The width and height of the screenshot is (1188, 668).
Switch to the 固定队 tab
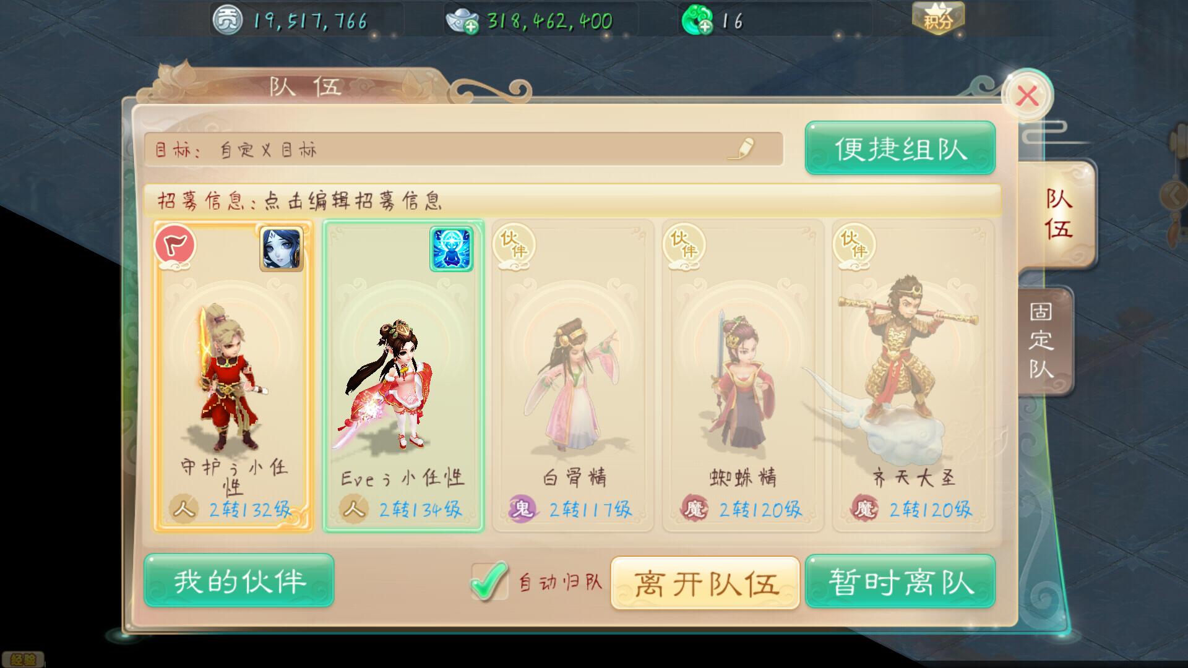(x=1043, y=341)
